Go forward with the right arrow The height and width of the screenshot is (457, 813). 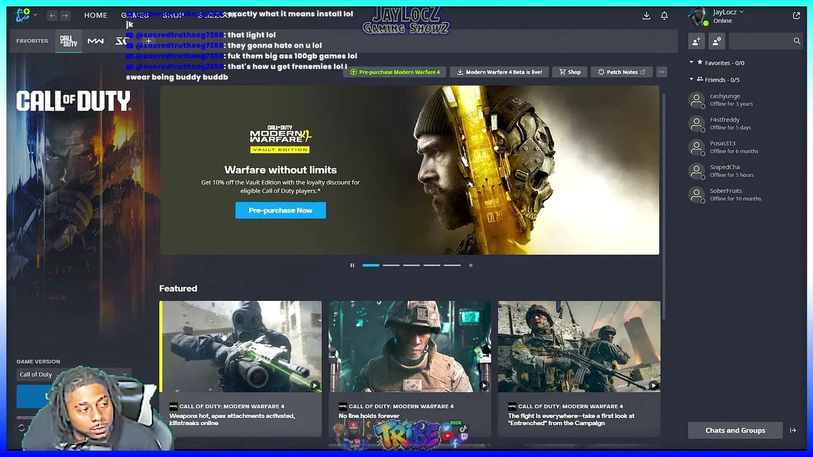pos(65,15)
